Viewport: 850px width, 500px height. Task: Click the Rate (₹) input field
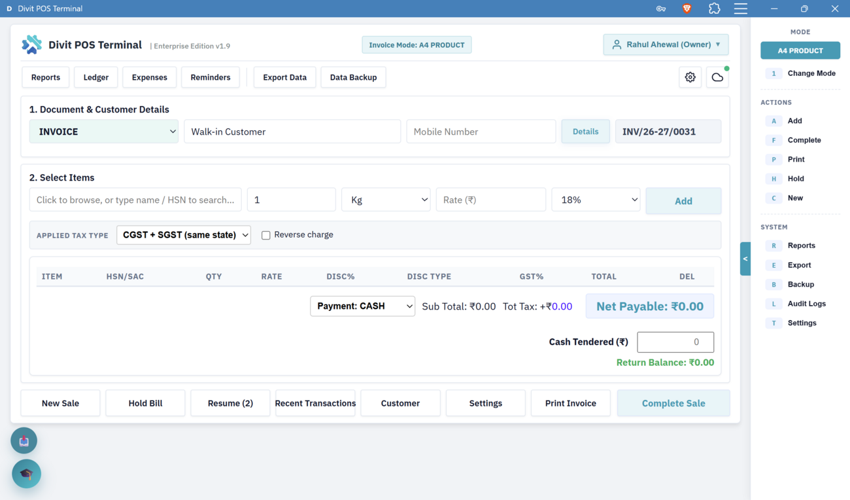coord(491,200)
